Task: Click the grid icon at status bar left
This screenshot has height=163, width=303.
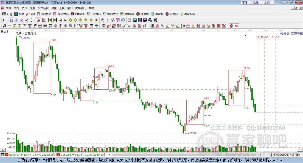Action: click(x=2, y=155)
